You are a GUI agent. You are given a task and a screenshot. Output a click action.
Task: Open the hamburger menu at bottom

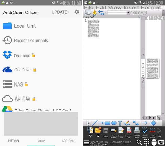86,142
